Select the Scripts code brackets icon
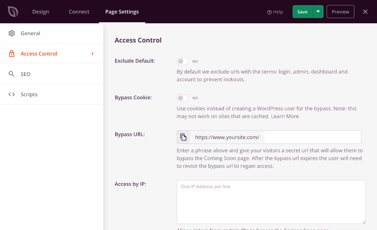This screenshot has height=230, width=377. coord(11,94)
